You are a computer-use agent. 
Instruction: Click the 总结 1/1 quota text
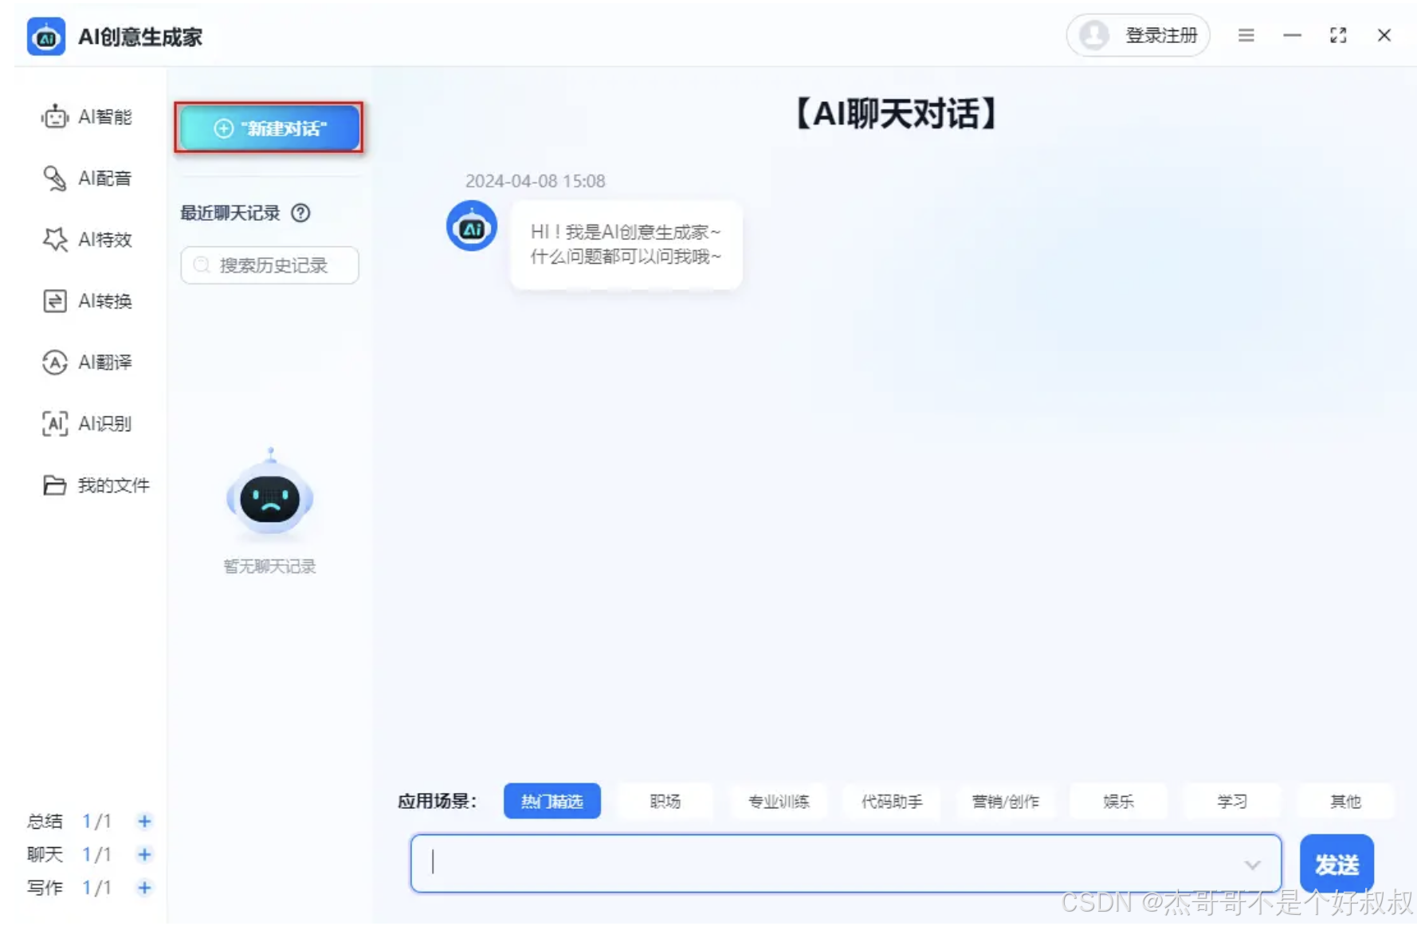[69, 821]
